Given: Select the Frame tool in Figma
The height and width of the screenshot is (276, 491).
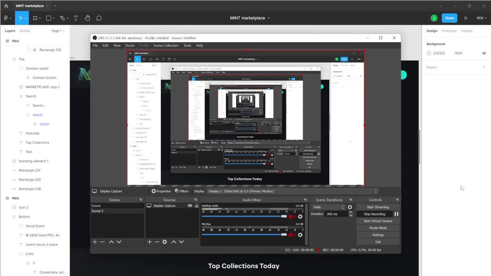Looking at the screenshot, I should point(35,18).
